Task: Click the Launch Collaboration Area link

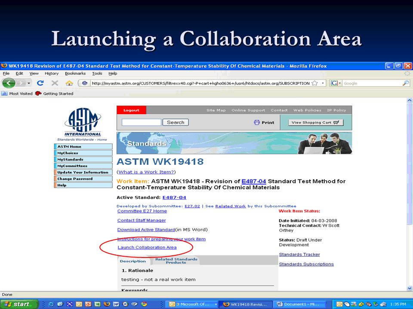Action: tap(147, 247)
